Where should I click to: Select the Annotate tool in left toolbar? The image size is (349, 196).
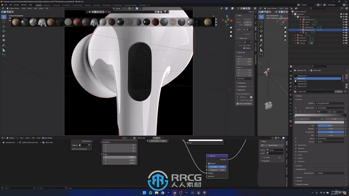pos(4,45)
